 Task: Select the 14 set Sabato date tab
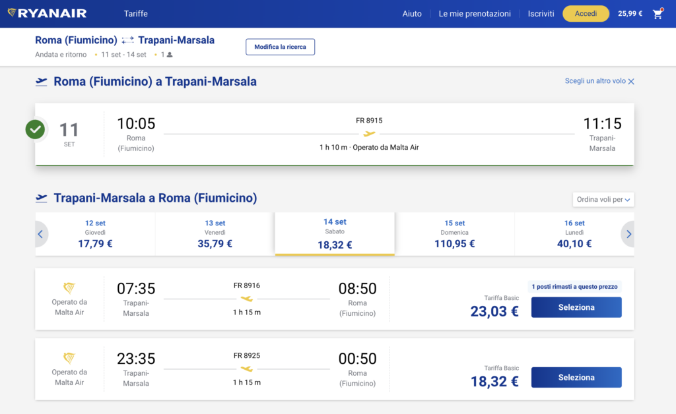coord(335,233)
